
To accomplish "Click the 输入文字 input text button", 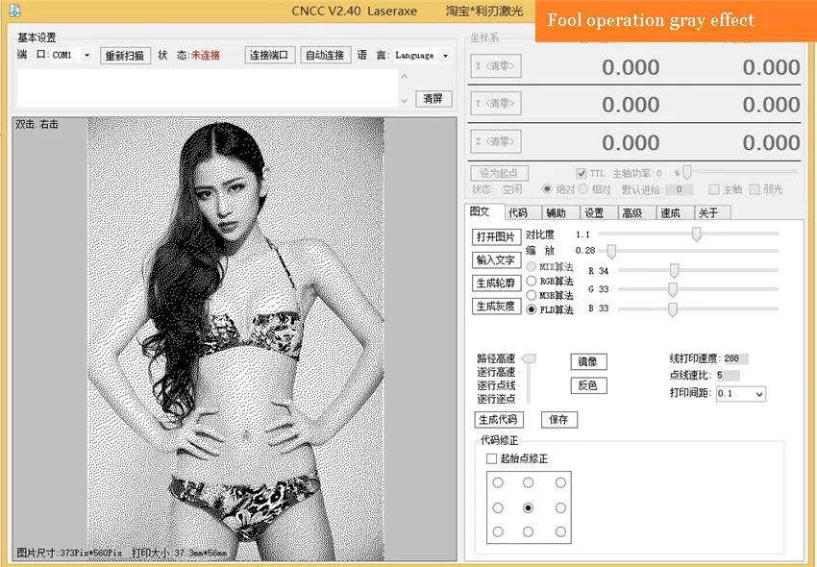I will point(496,259).
